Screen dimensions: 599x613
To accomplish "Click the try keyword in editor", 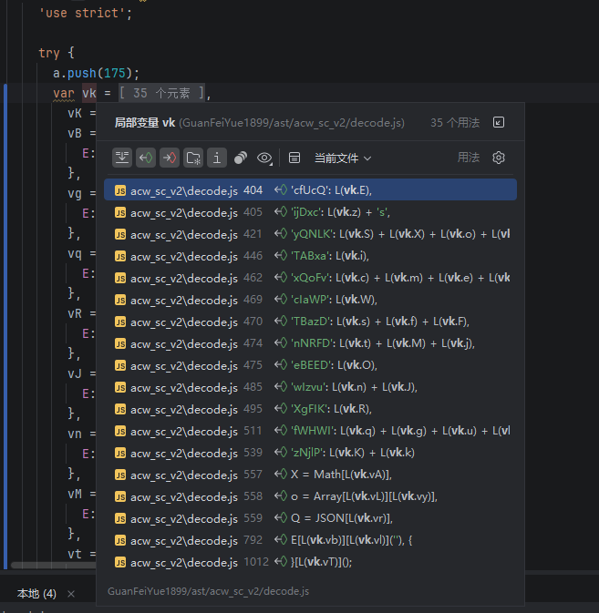I will tap(49, 53).
